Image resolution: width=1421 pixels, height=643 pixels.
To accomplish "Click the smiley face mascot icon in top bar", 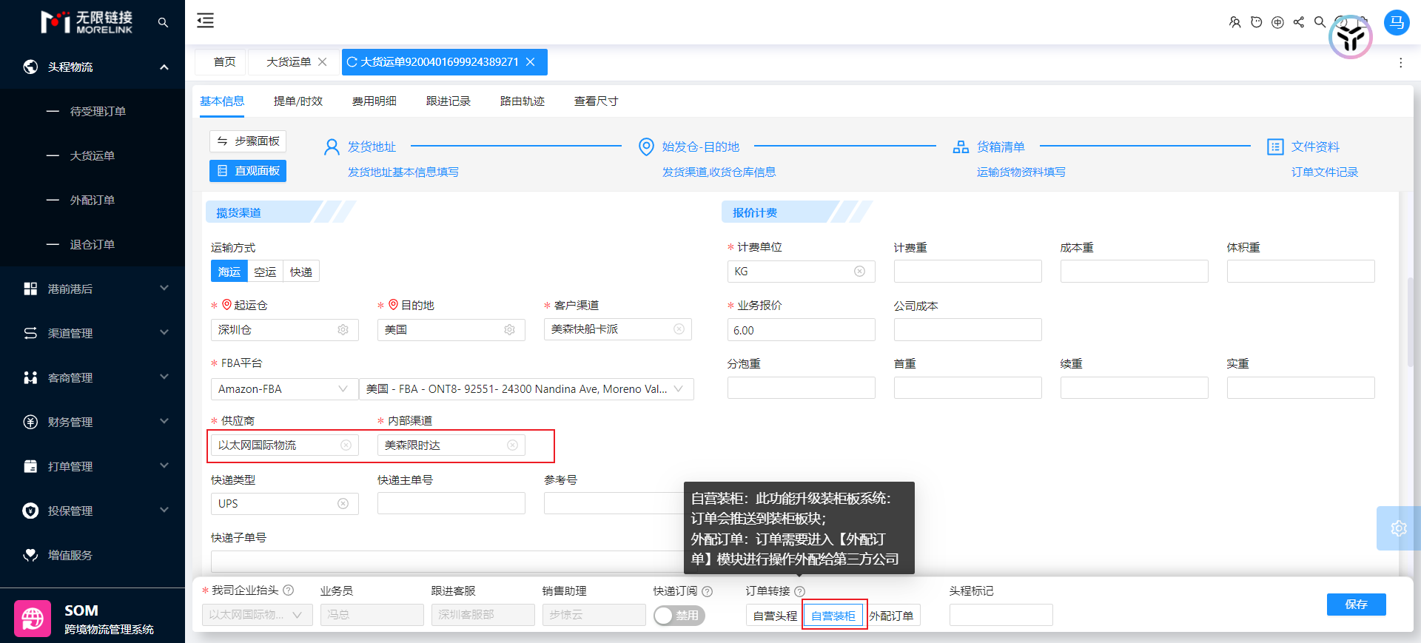I will [1256, 22].
